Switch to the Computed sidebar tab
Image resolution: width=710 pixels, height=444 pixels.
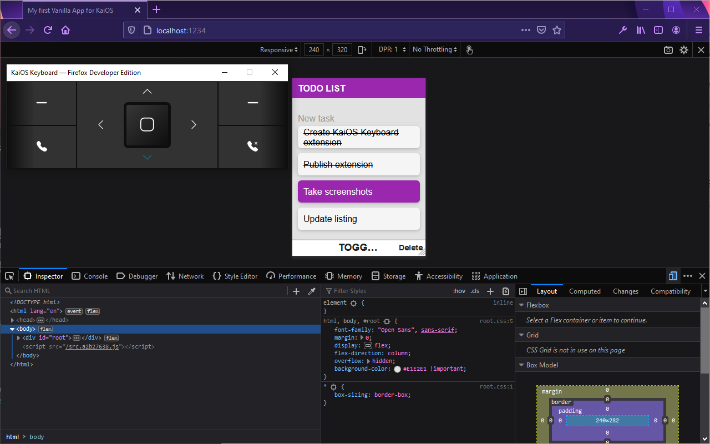[585, 291]
